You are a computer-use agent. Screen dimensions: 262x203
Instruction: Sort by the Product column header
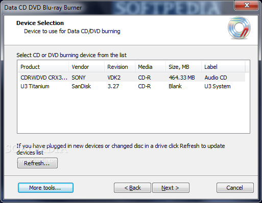[x=43, y=67]
